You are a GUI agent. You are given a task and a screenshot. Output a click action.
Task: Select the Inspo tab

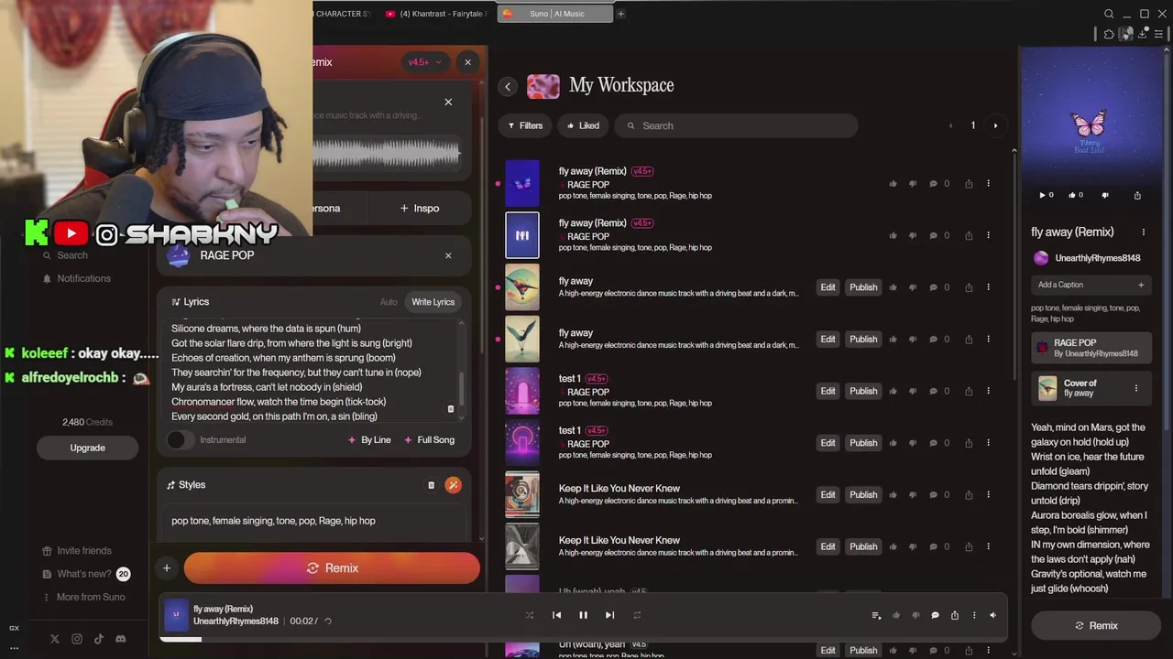420,208
